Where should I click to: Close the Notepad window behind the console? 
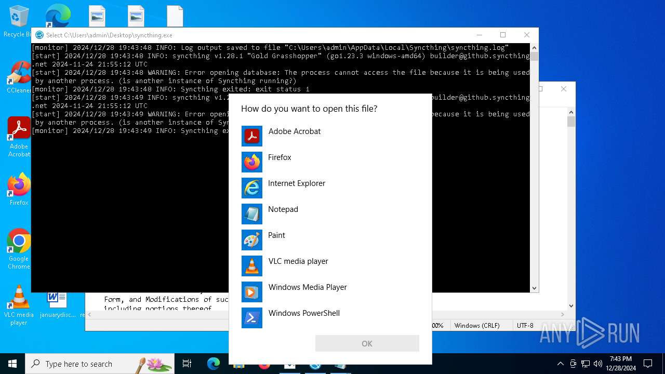pos(564,89)
